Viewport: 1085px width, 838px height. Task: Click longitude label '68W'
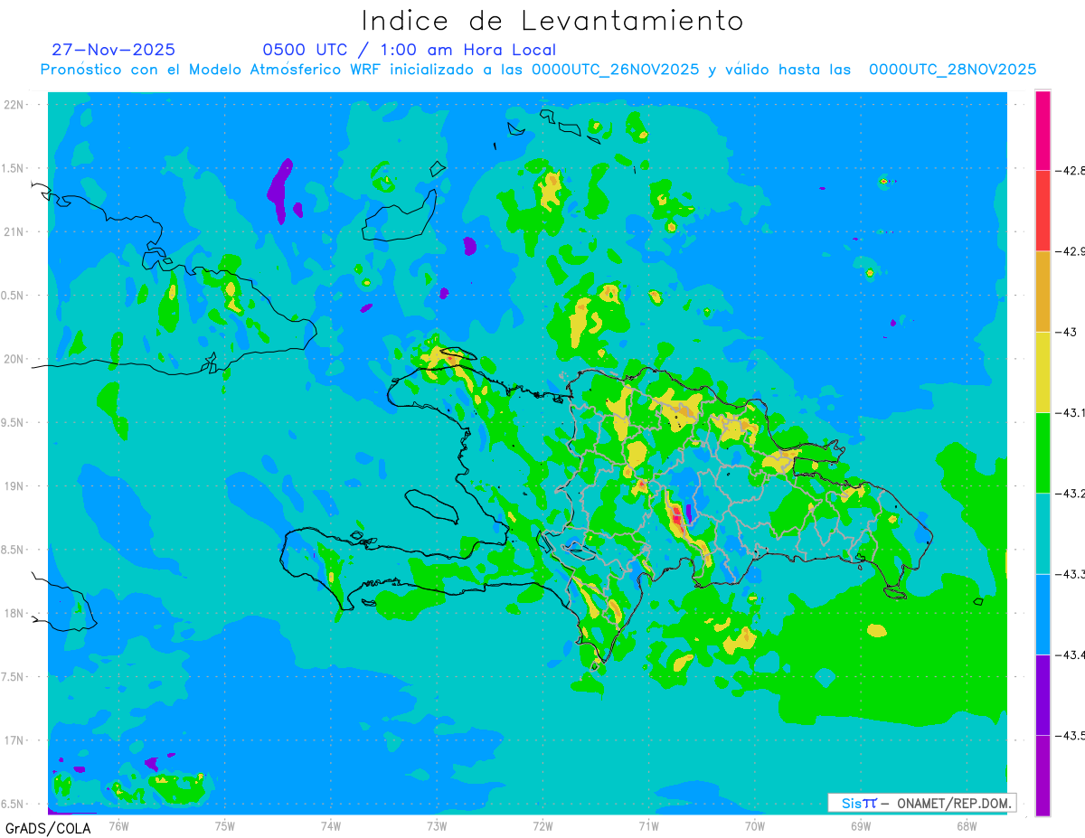click(967, 825)
